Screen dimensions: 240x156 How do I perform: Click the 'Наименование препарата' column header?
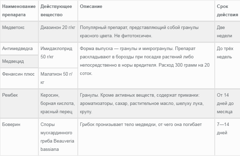point(19,11)
